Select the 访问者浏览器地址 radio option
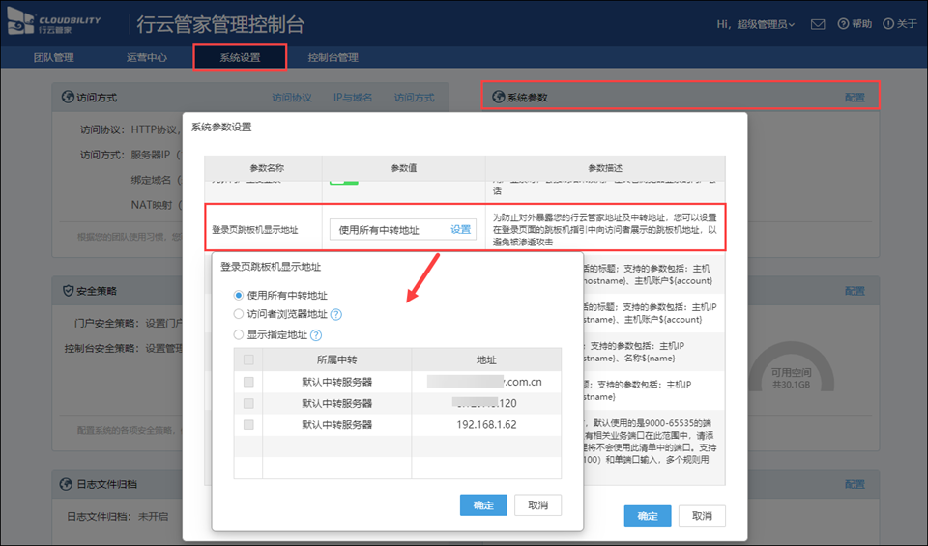The width and height of the screenshot is (928, 546). pos(239,315)
